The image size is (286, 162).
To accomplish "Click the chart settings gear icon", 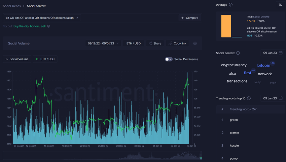I will [195, 43].
